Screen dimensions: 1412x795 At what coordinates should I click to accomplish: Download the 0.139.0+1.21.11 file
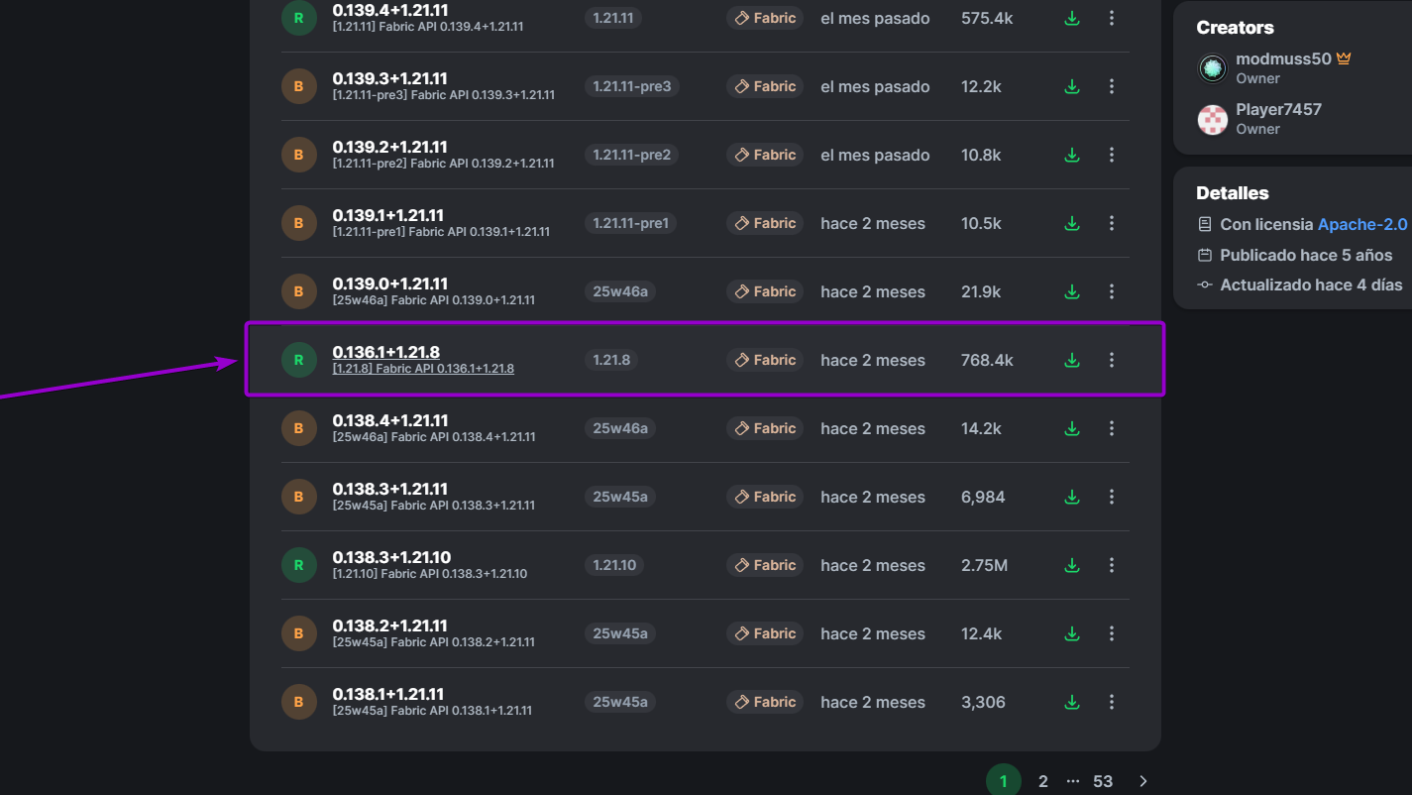tap(1071, 291)
